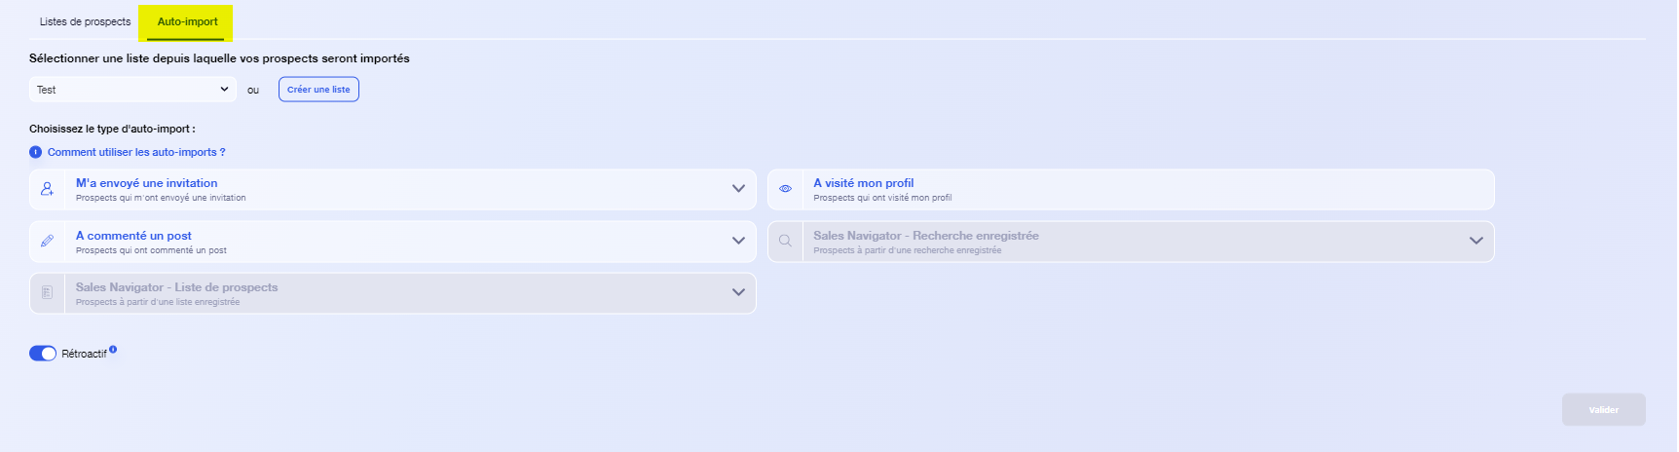Disable the Rétroactif toggle
Image resolution: width=1679 pixels, height=452 pixels.
(43, 354)
